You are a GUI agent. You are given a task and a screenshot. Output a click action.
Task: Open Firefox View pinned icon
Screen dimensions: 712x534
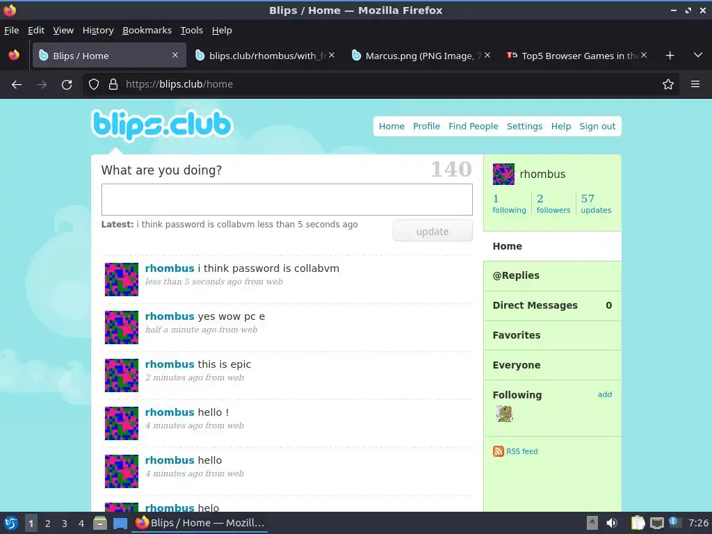(x=14, y=56)
